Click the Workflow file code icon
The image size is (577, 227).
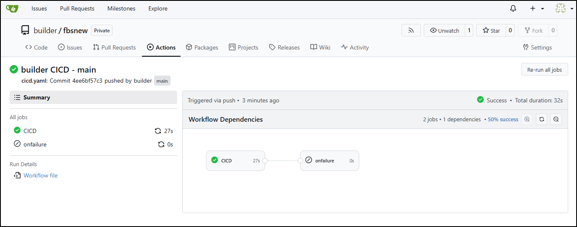coord(17,175)
